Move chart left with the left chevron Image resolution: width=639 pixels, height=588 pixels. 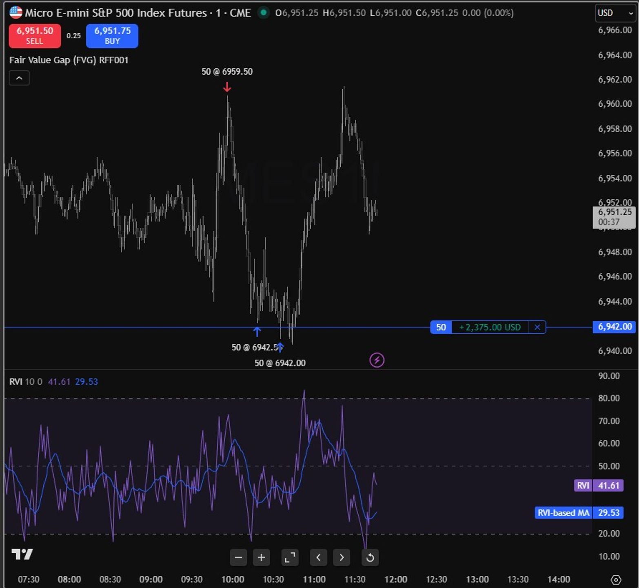319,557
